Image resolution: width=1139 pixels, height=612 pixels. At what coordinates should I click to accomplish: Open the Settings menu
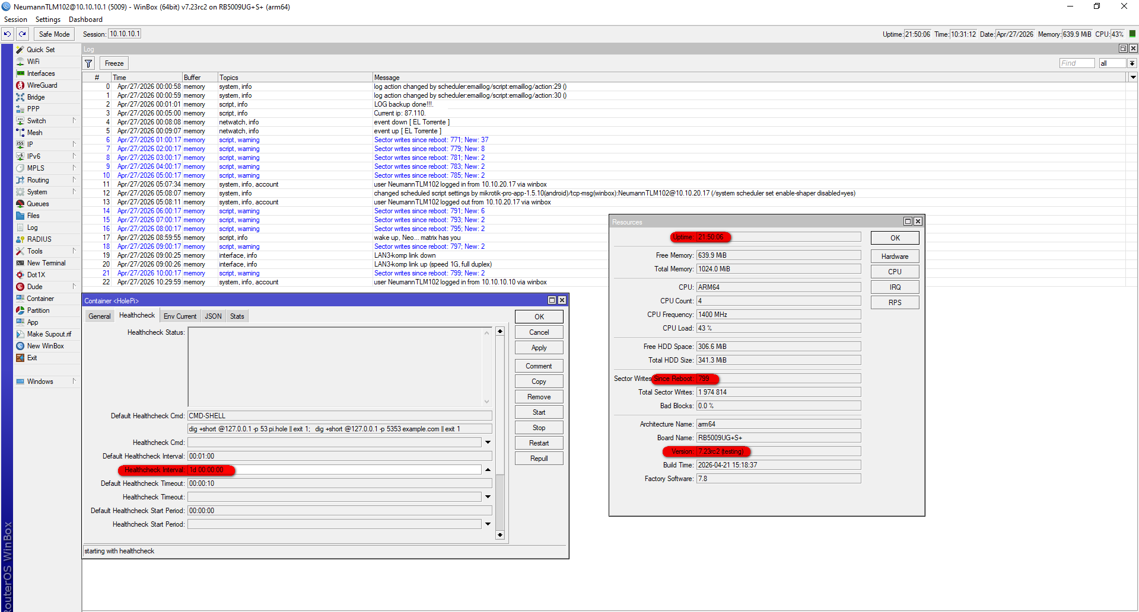coord(48,20)
